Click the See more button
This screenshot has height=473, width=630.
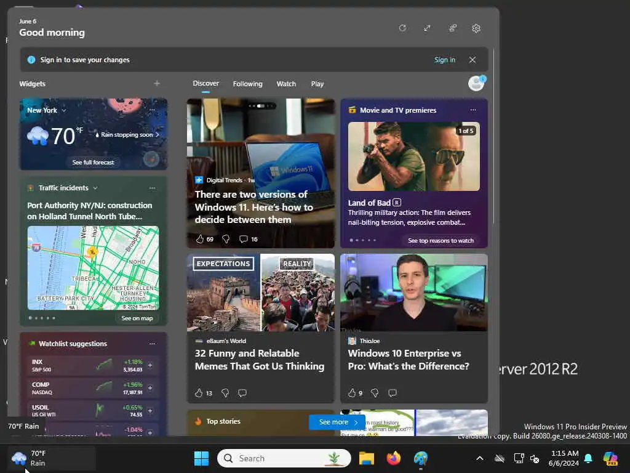(337, 422)
